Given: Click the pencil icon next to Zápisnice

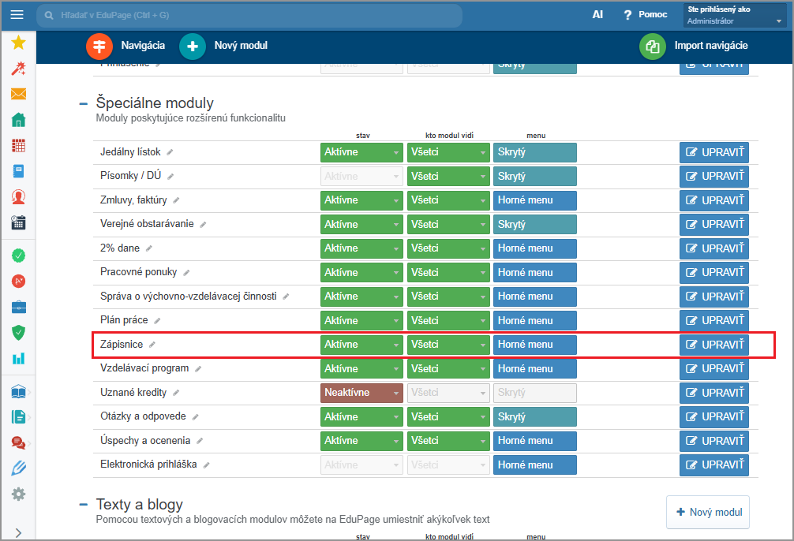Looking at the screenshot, I should point(152,345).
